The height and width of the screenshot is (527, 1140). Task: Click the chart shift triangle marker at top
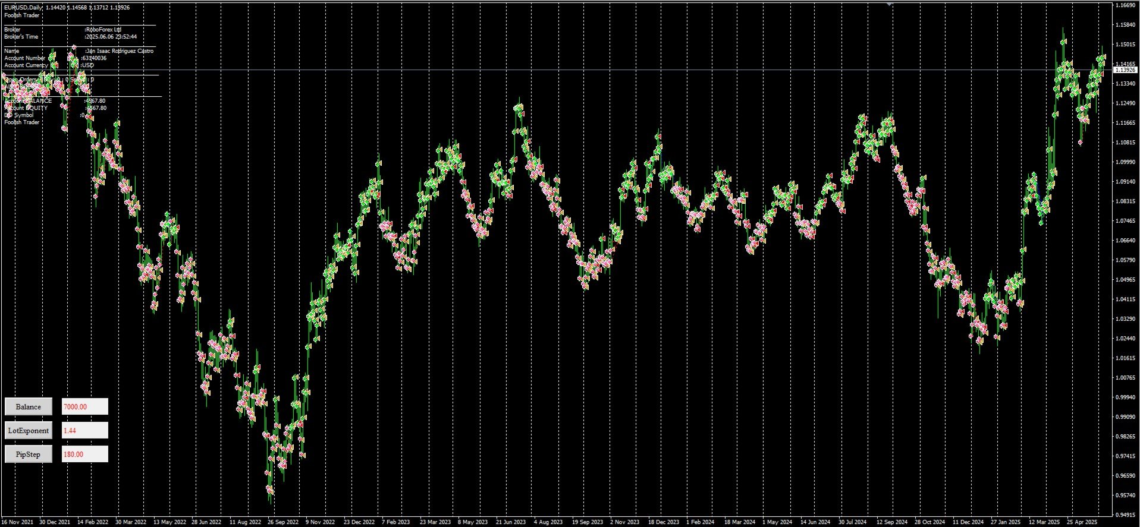(x=890, y=4)
